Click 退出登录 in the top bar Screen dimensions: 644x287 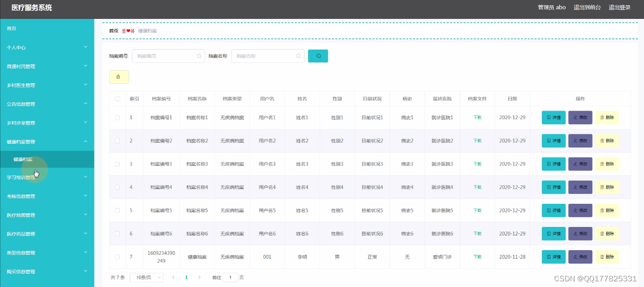[x=619, y=8]
